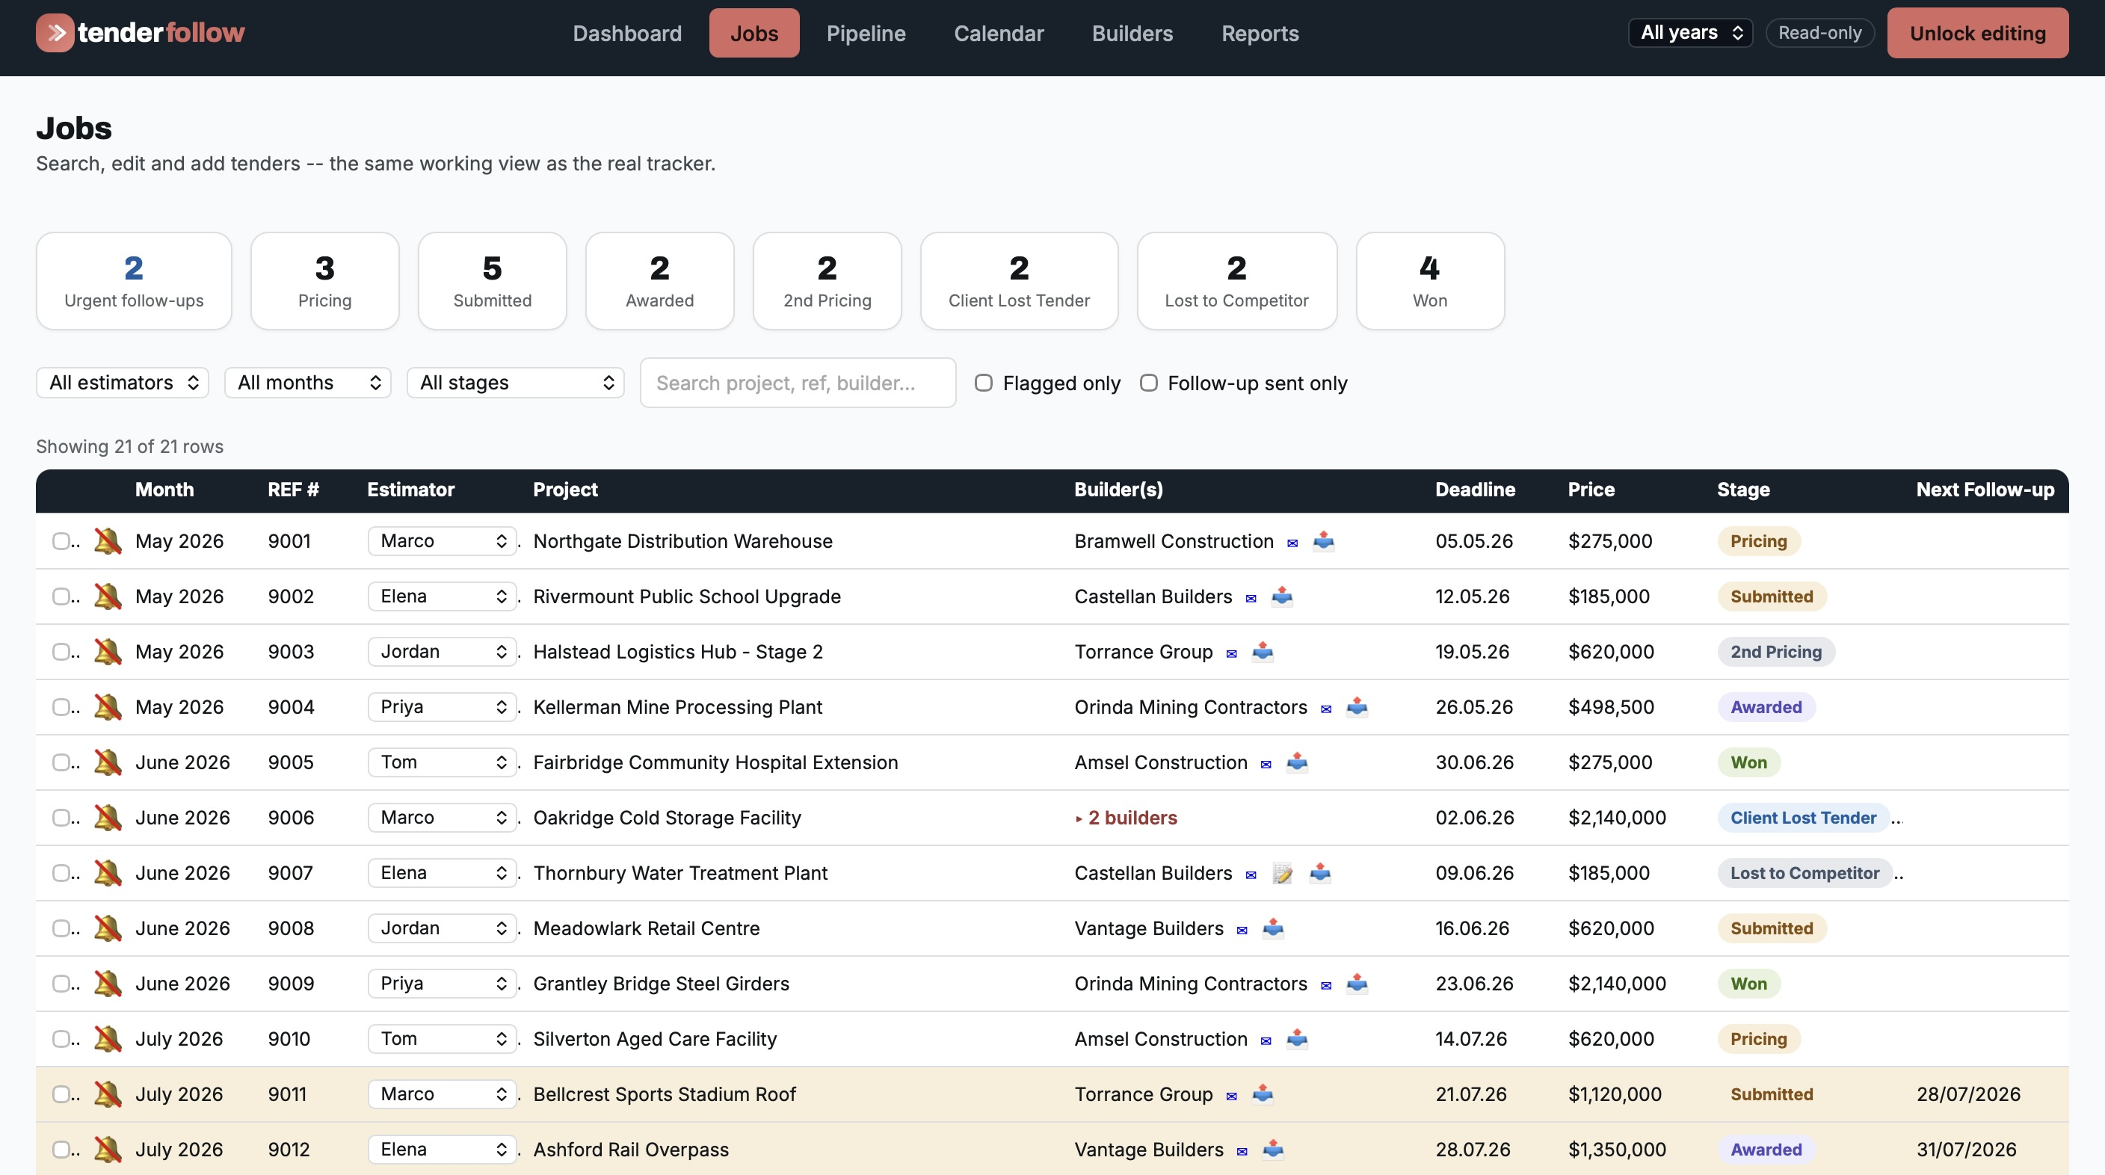Click bell icon in the Meadowlark Retail Centre row

coord(107,928)
